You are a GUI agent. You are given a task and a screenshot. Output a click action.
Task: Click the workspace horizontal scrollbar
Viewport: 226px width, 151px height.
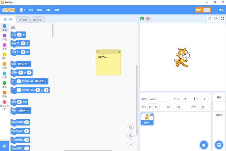click(x=88, y=150)
